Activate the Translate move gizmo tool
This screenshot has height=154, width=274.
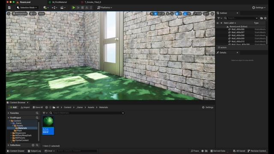point(155,14)
